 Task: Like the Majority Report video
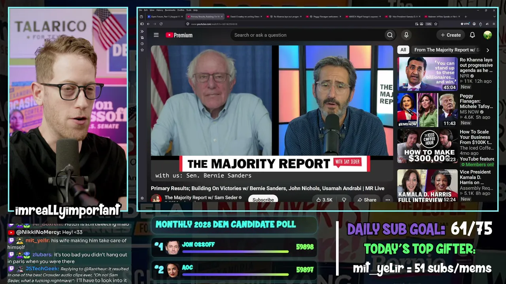(325, 200)
